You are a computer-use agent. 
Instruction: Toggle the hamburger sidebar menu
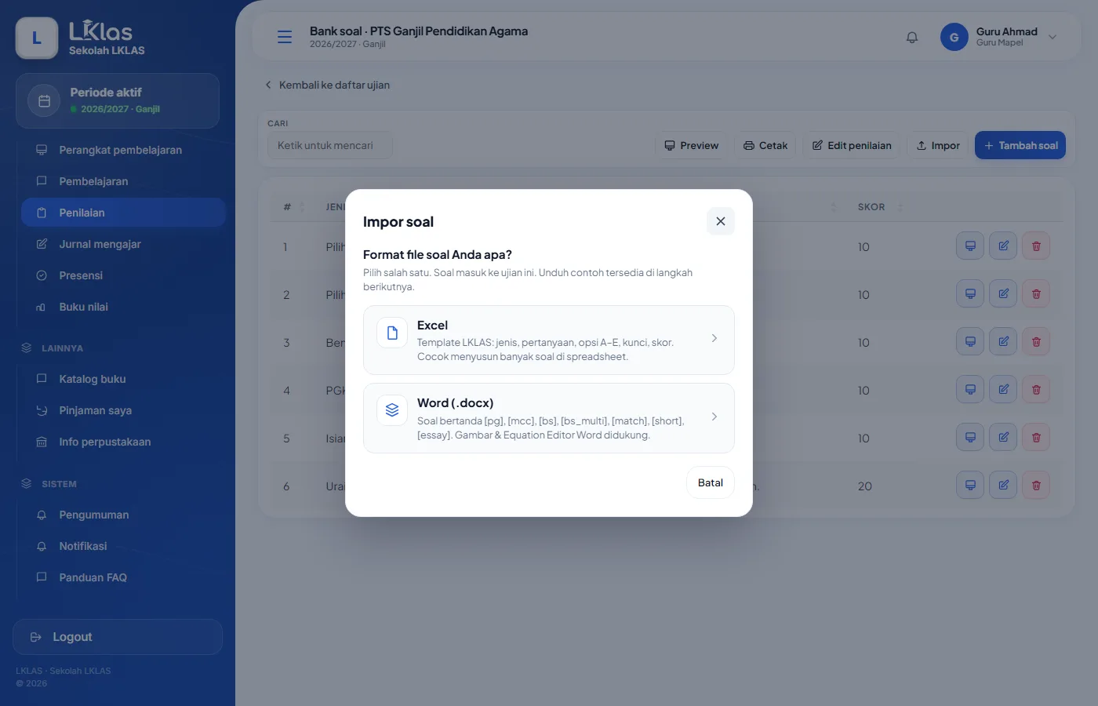[x=285, y=37]
